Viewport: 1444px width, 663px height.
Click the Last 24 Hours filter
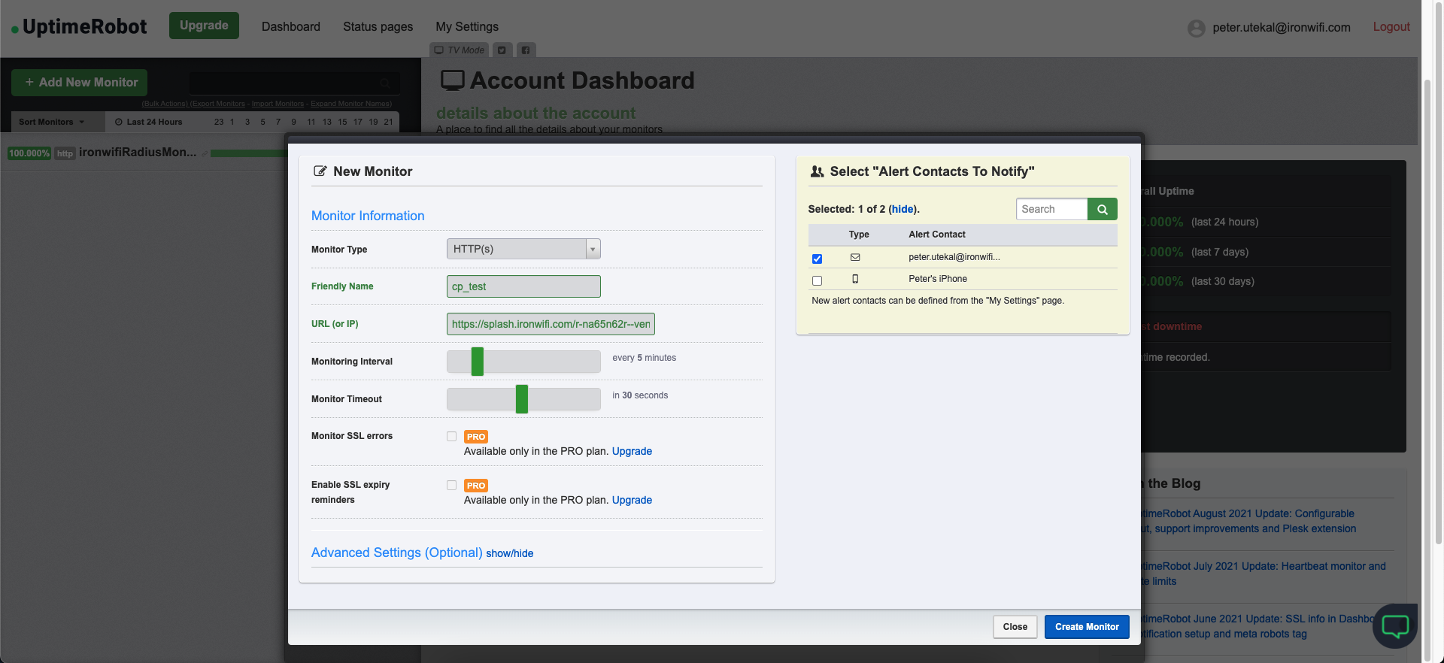(149, 122)
